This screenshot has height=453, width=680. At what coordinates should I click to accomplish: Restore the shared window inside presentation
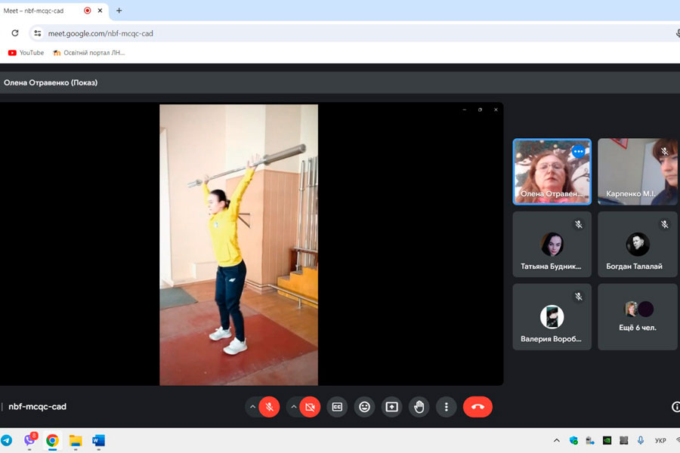480,109
